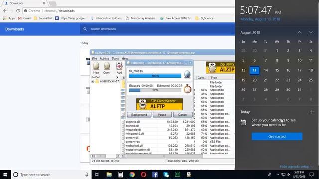Open the D_Science bookmark folder
This screenshot has height=179, width=319.
(204, 18)
